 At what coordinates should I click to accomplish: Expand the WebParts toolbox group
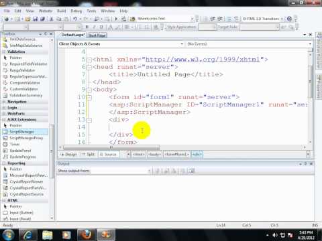25,114
